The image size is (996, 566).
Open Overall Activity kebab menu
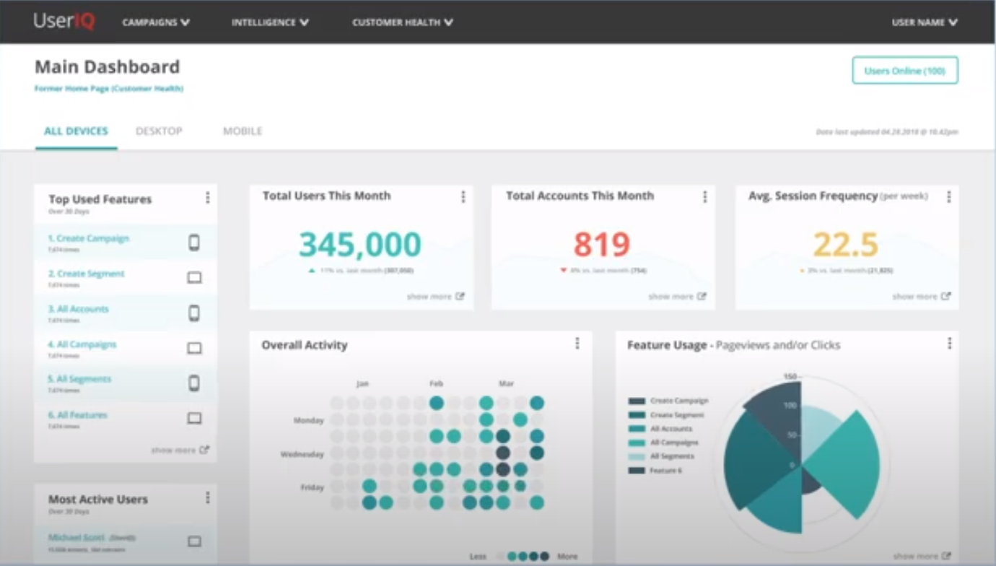pos(577,344)
